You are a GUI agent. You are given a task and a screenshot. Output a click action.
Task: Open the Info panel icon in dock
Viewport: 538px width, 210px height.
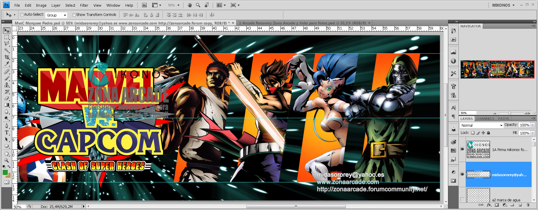[x=453, y=61]
